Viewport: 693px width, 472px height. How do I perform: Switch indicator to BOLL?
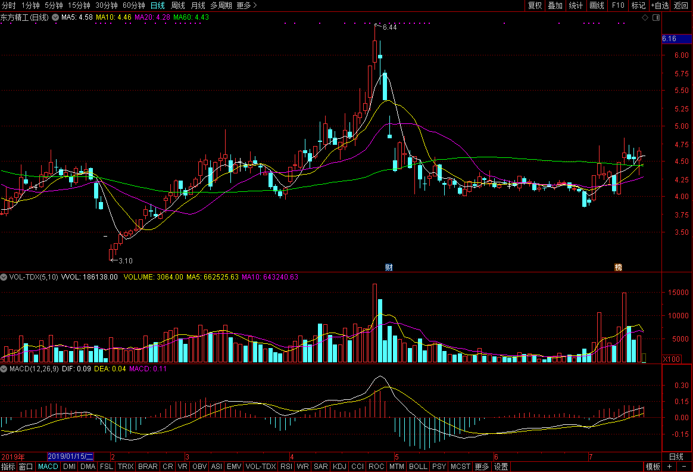tap(417, 467)
